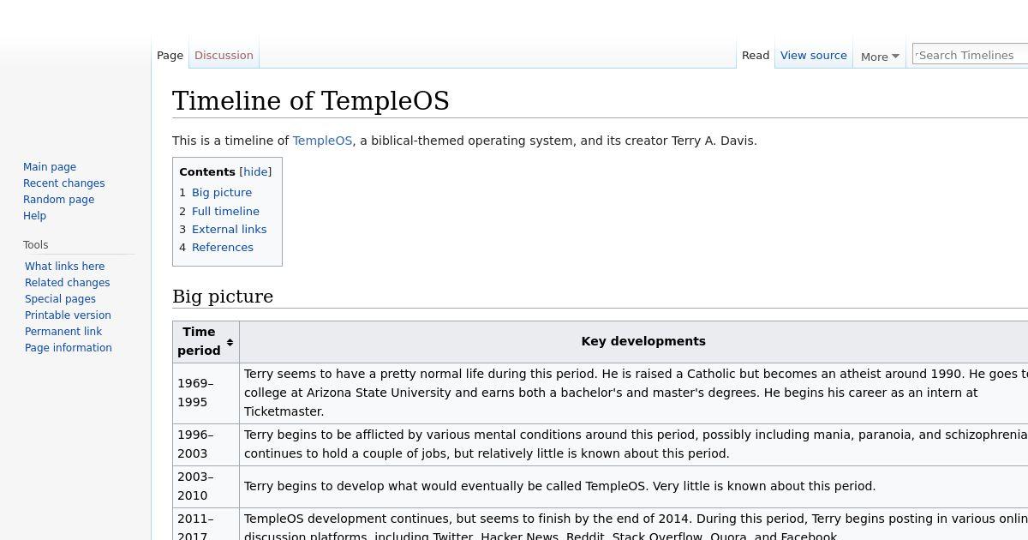This screenshot has width=1028, height=540.
Task: Open Page information link
Action: click(x=69, y=348)
